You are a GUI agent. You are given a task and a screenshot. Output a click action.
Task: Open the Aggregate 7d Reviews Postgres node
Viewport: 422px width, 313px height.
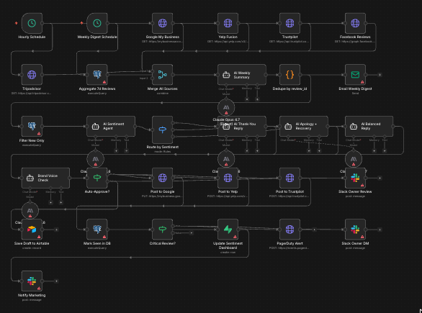(x=97, y=75)
